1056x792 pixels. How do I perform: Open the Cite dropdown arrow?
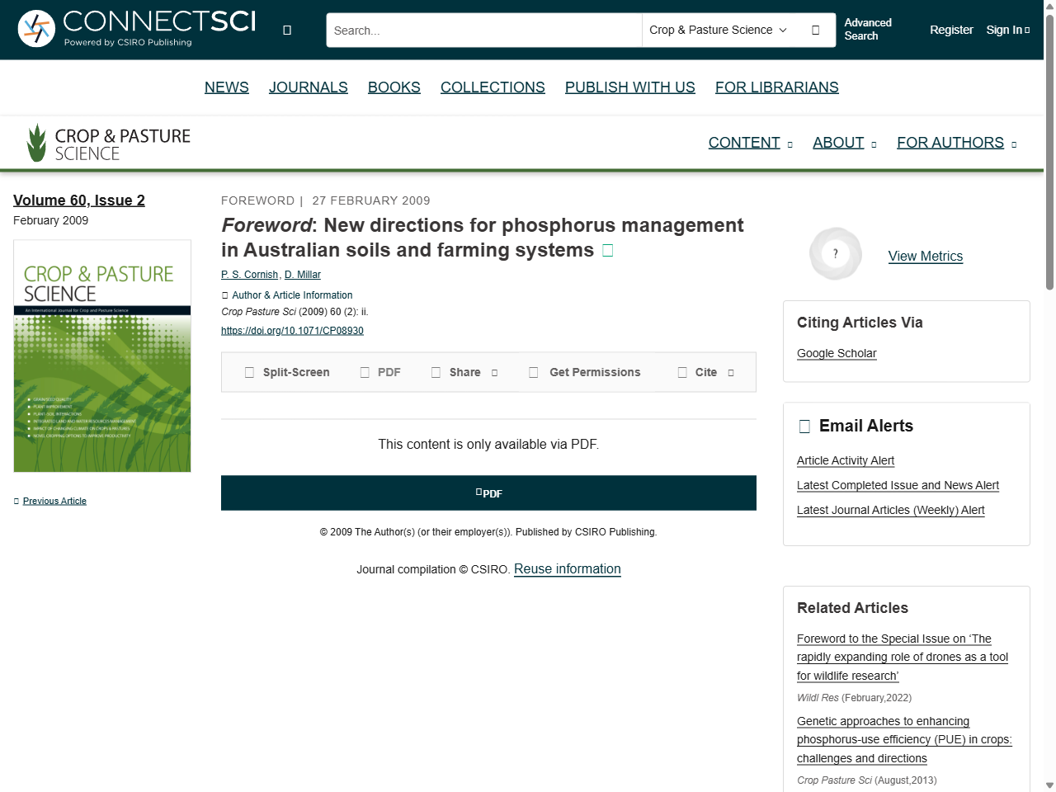click(731, 373)
